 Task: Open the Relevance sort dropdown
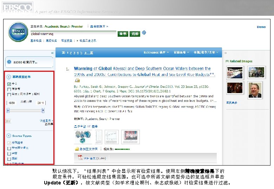pyautogui.click(x=156, y=52)
